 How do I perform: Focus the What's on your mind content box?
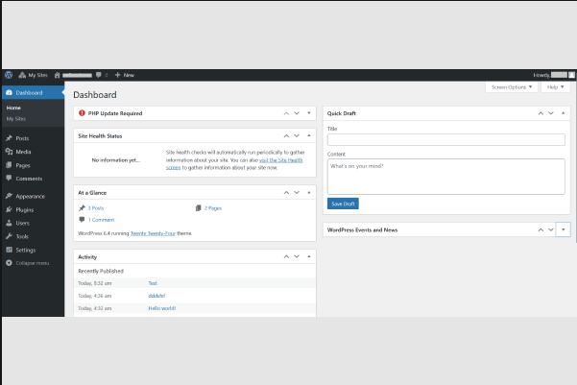[446, 177]
